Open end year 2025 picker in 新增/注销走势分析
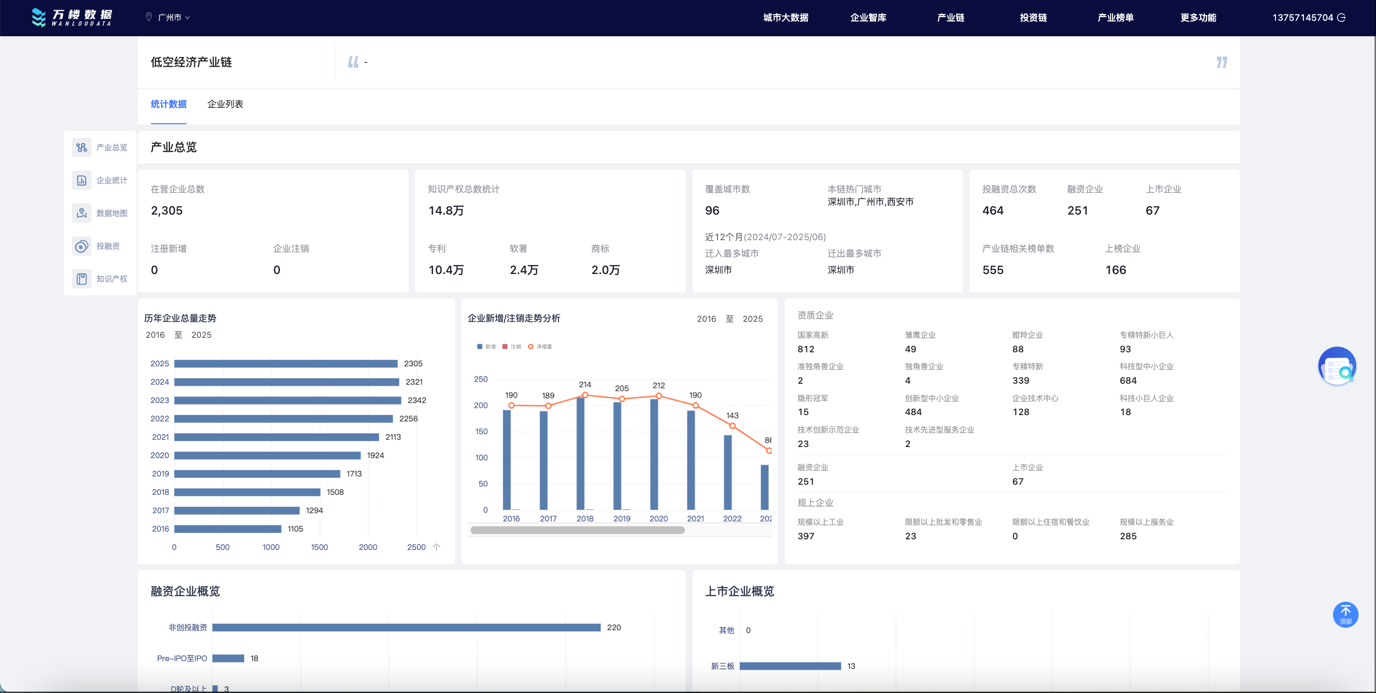The height and width of the screenshot is (693, 1376). pyautogui.click(x=752, y=319)
